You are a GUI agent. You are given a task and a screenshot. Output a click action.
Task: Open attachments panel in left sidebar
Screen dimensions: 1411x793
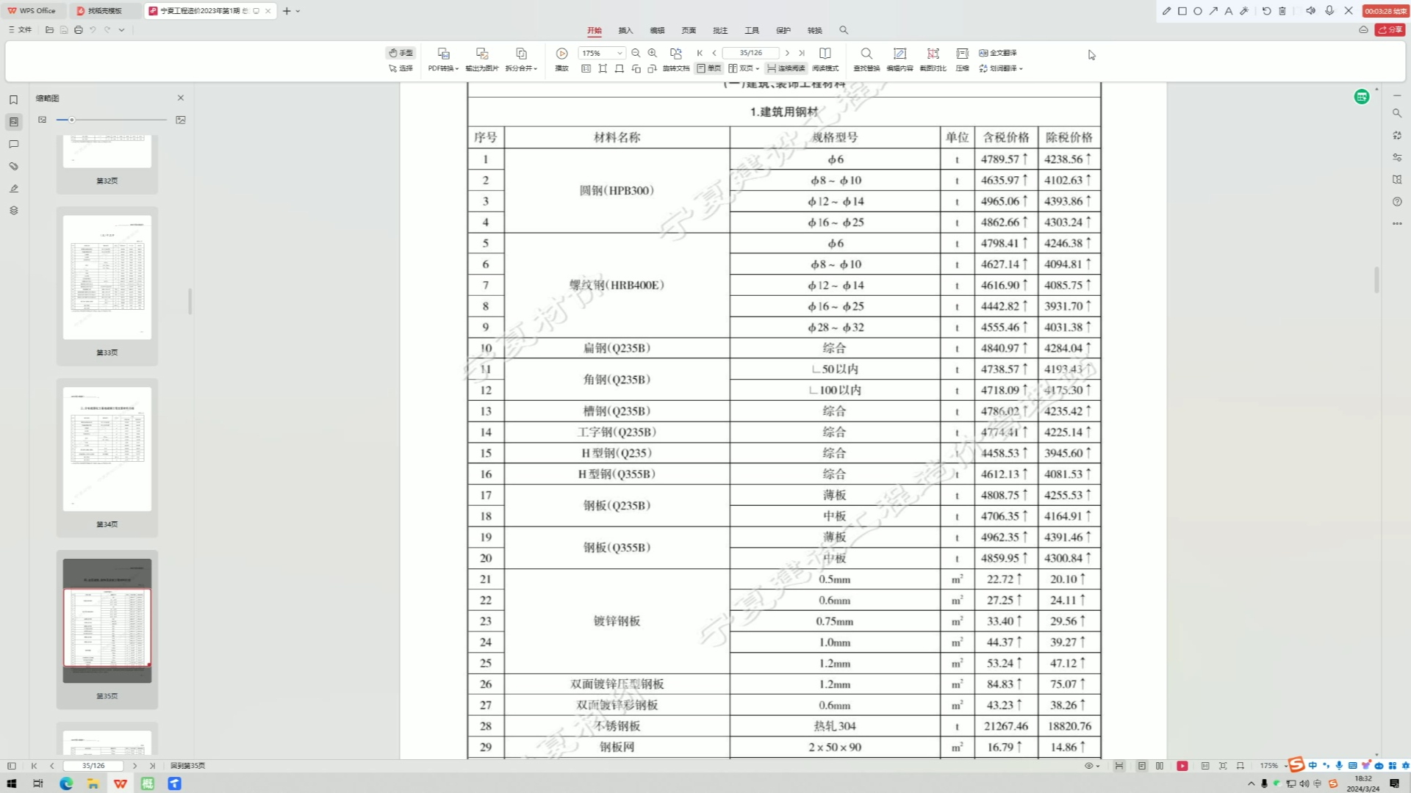[13, 166]
